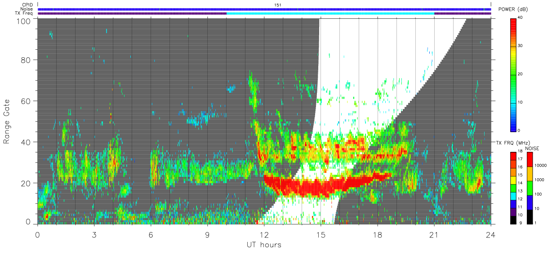The width and height of the screenshot is (552, 254).
Task: Click x-axis tick label 12
Action: pyautogui.click(x=264, y=234)
